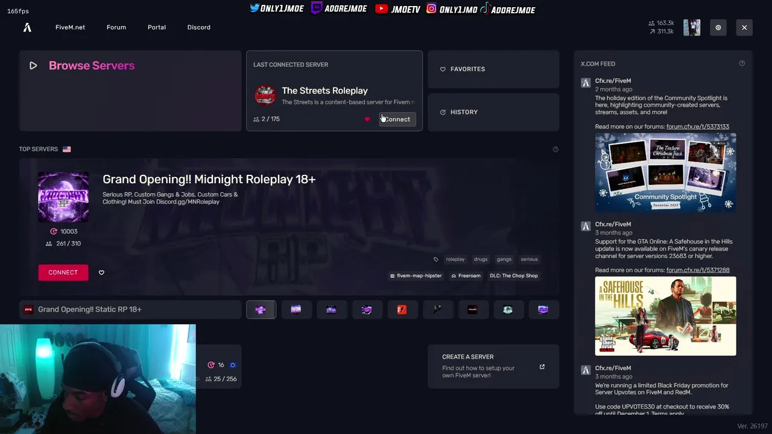Open the Portal menu link
Screen dimensions: 772x434
[157, 27]
